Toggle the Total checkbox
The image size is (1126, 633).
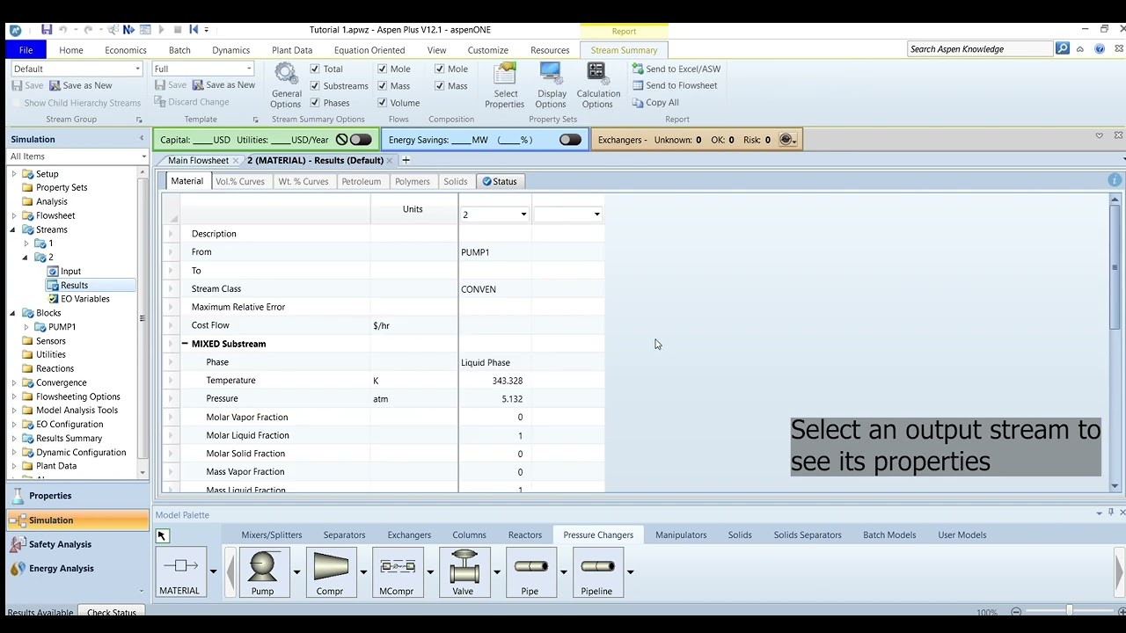point(315,69)
